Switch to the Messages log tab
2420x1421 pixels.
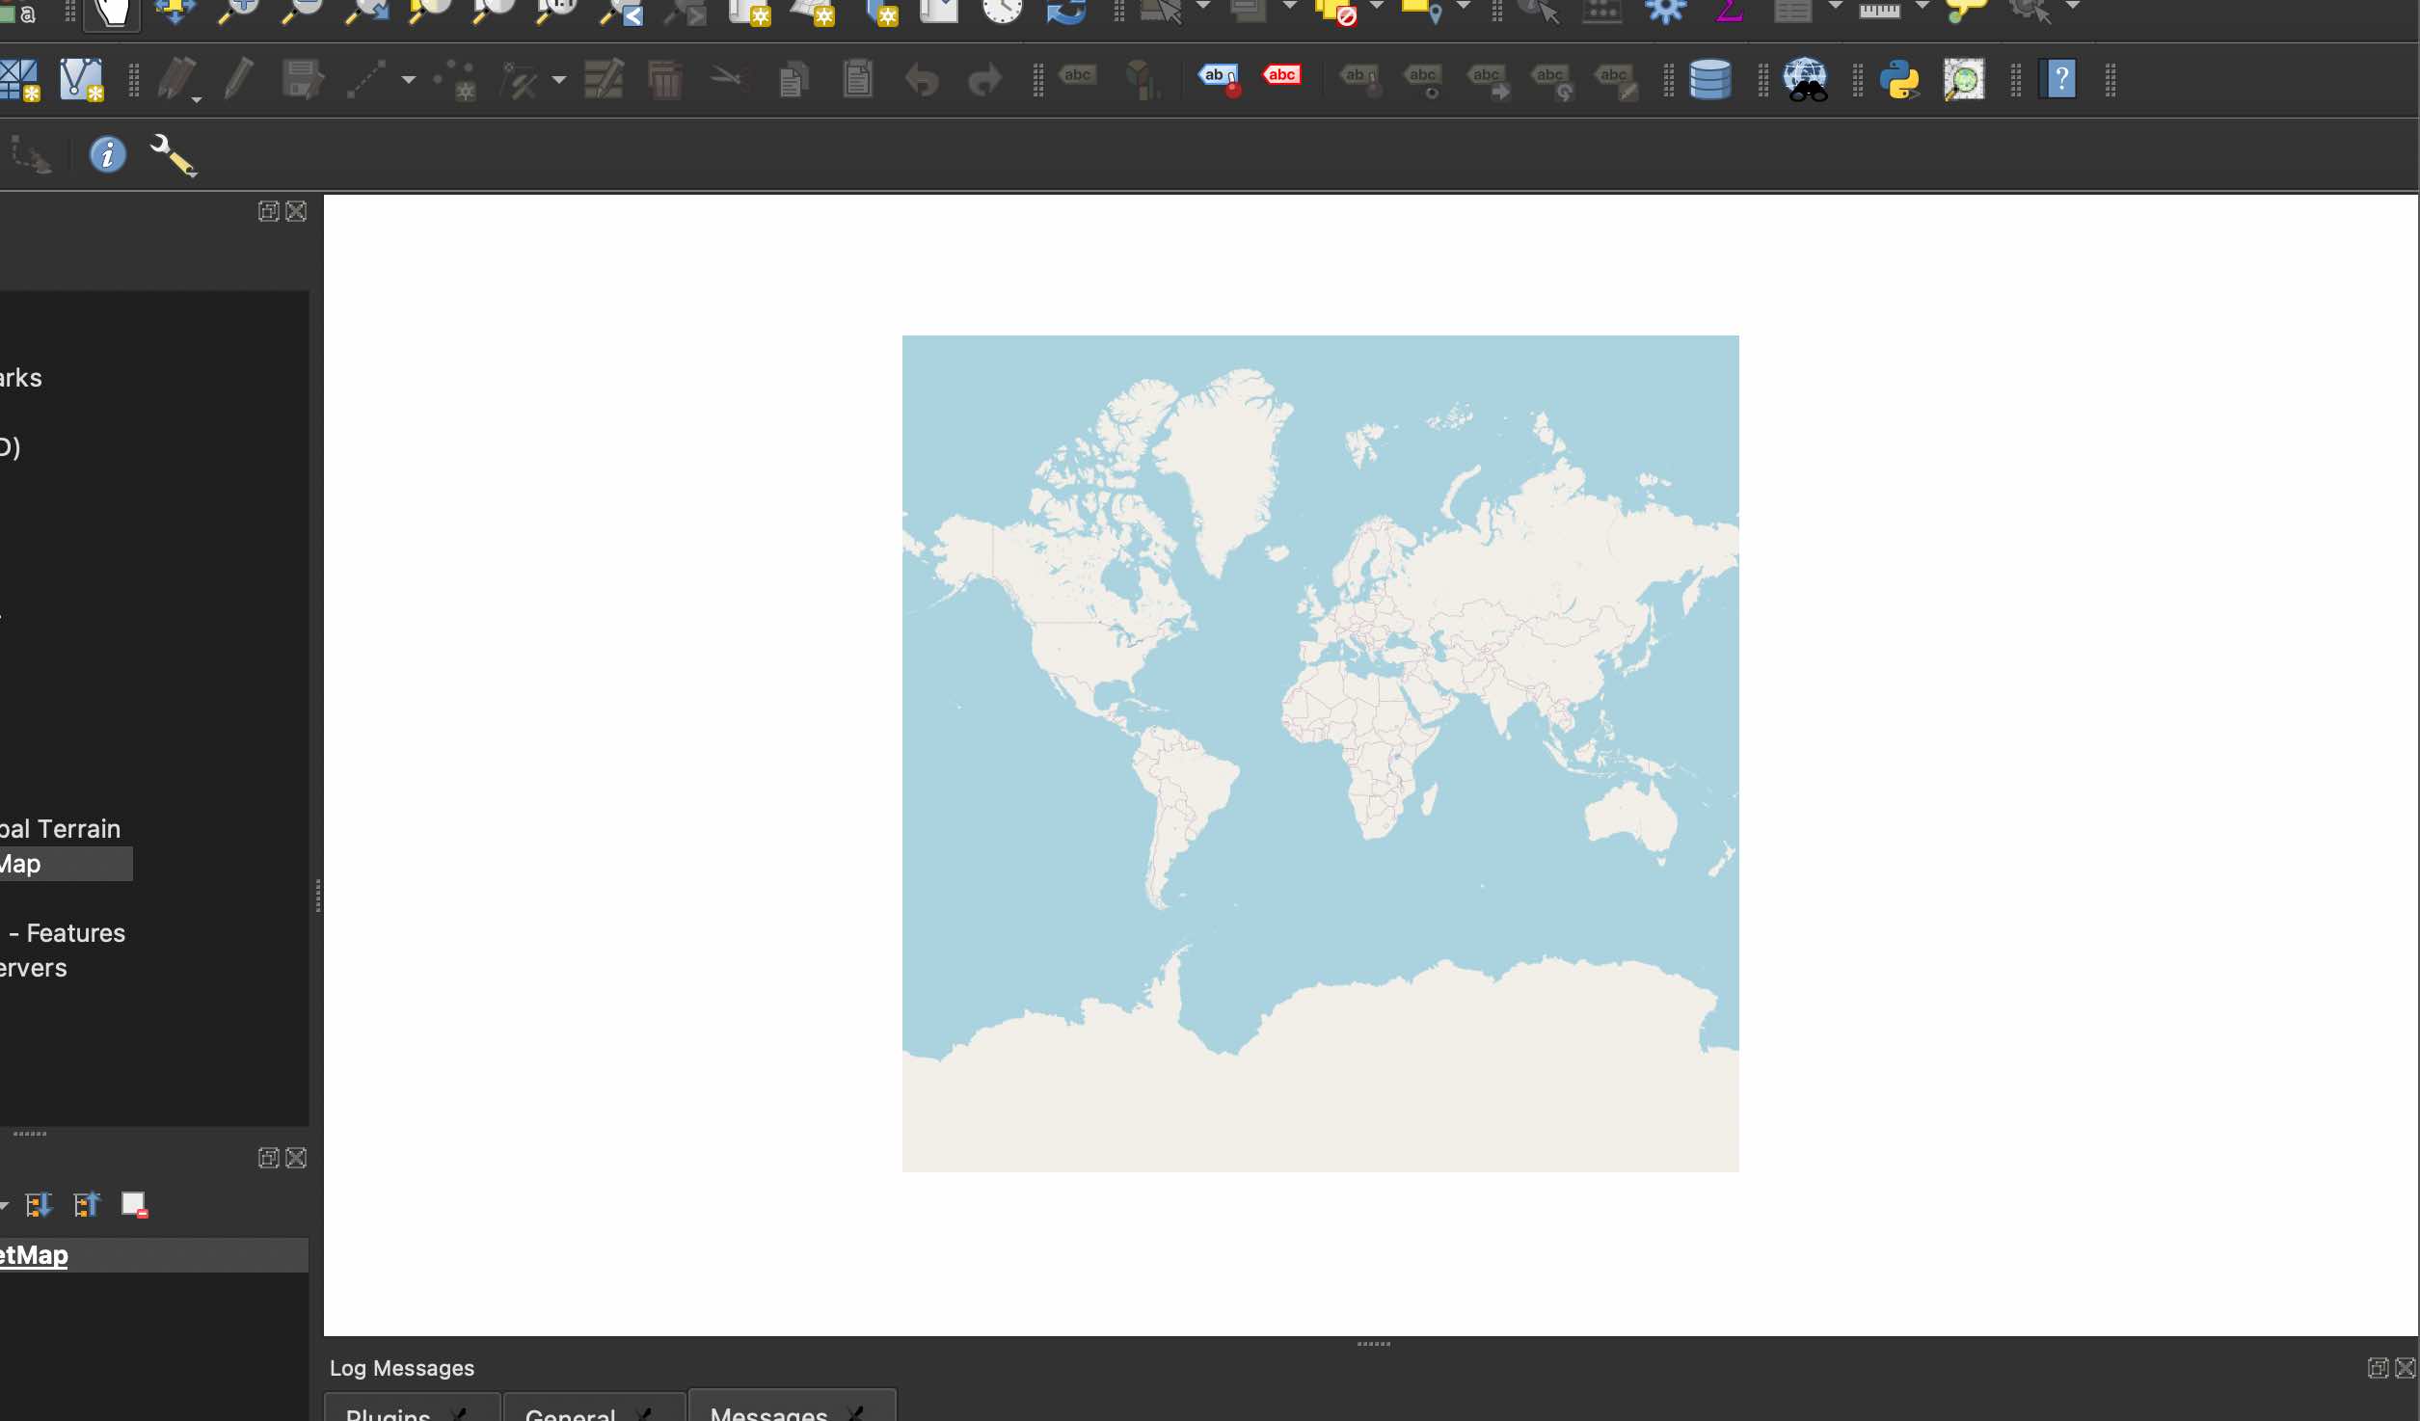pos(768,1412)
